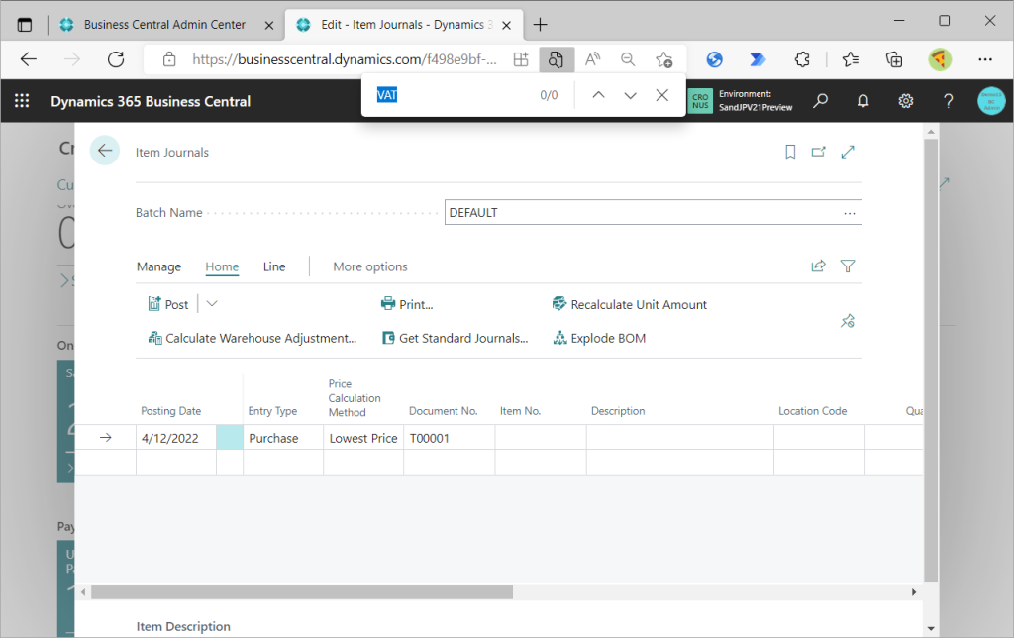Select the Home menu tab
The height and width of the screenshot is (638, 1014).
[x=222, y=266]
